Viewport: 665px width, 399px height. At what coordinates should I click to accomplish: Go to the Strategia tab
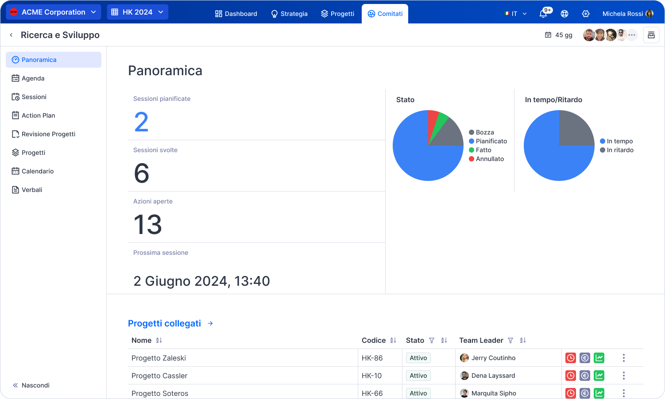(290, 14)
